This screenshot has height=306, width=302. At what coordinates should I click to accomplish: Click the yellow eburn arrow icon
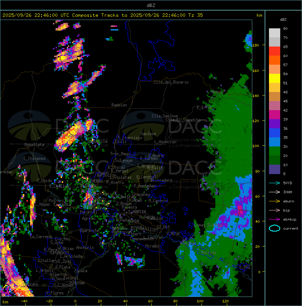tap(274, 201)
